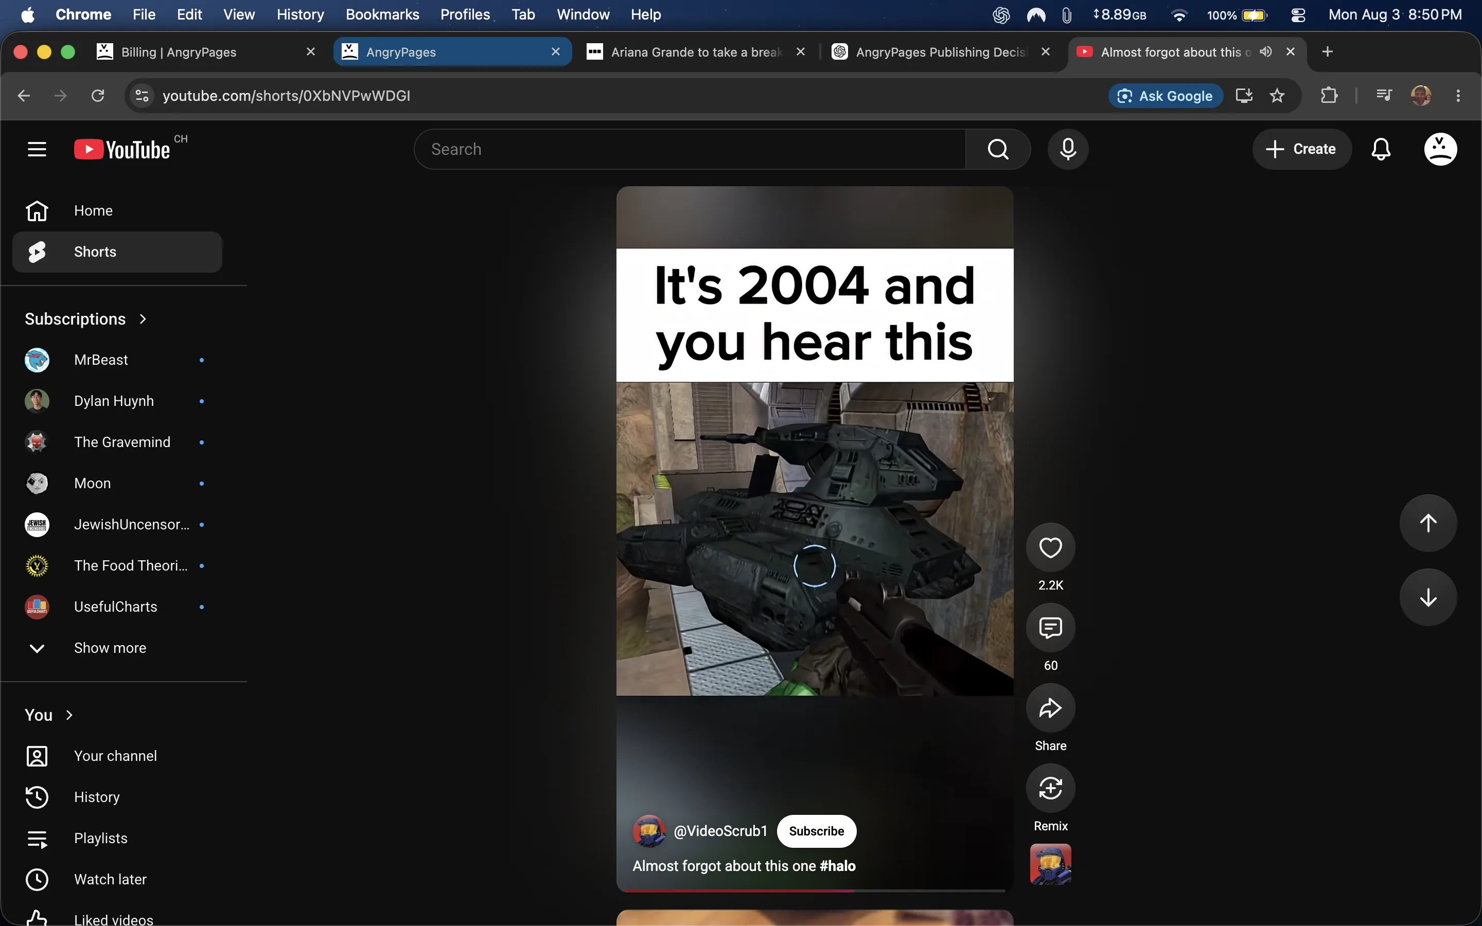Open the MrBeast subscription
Viewport: 1482px width, 926px height.
click(117, 360)
